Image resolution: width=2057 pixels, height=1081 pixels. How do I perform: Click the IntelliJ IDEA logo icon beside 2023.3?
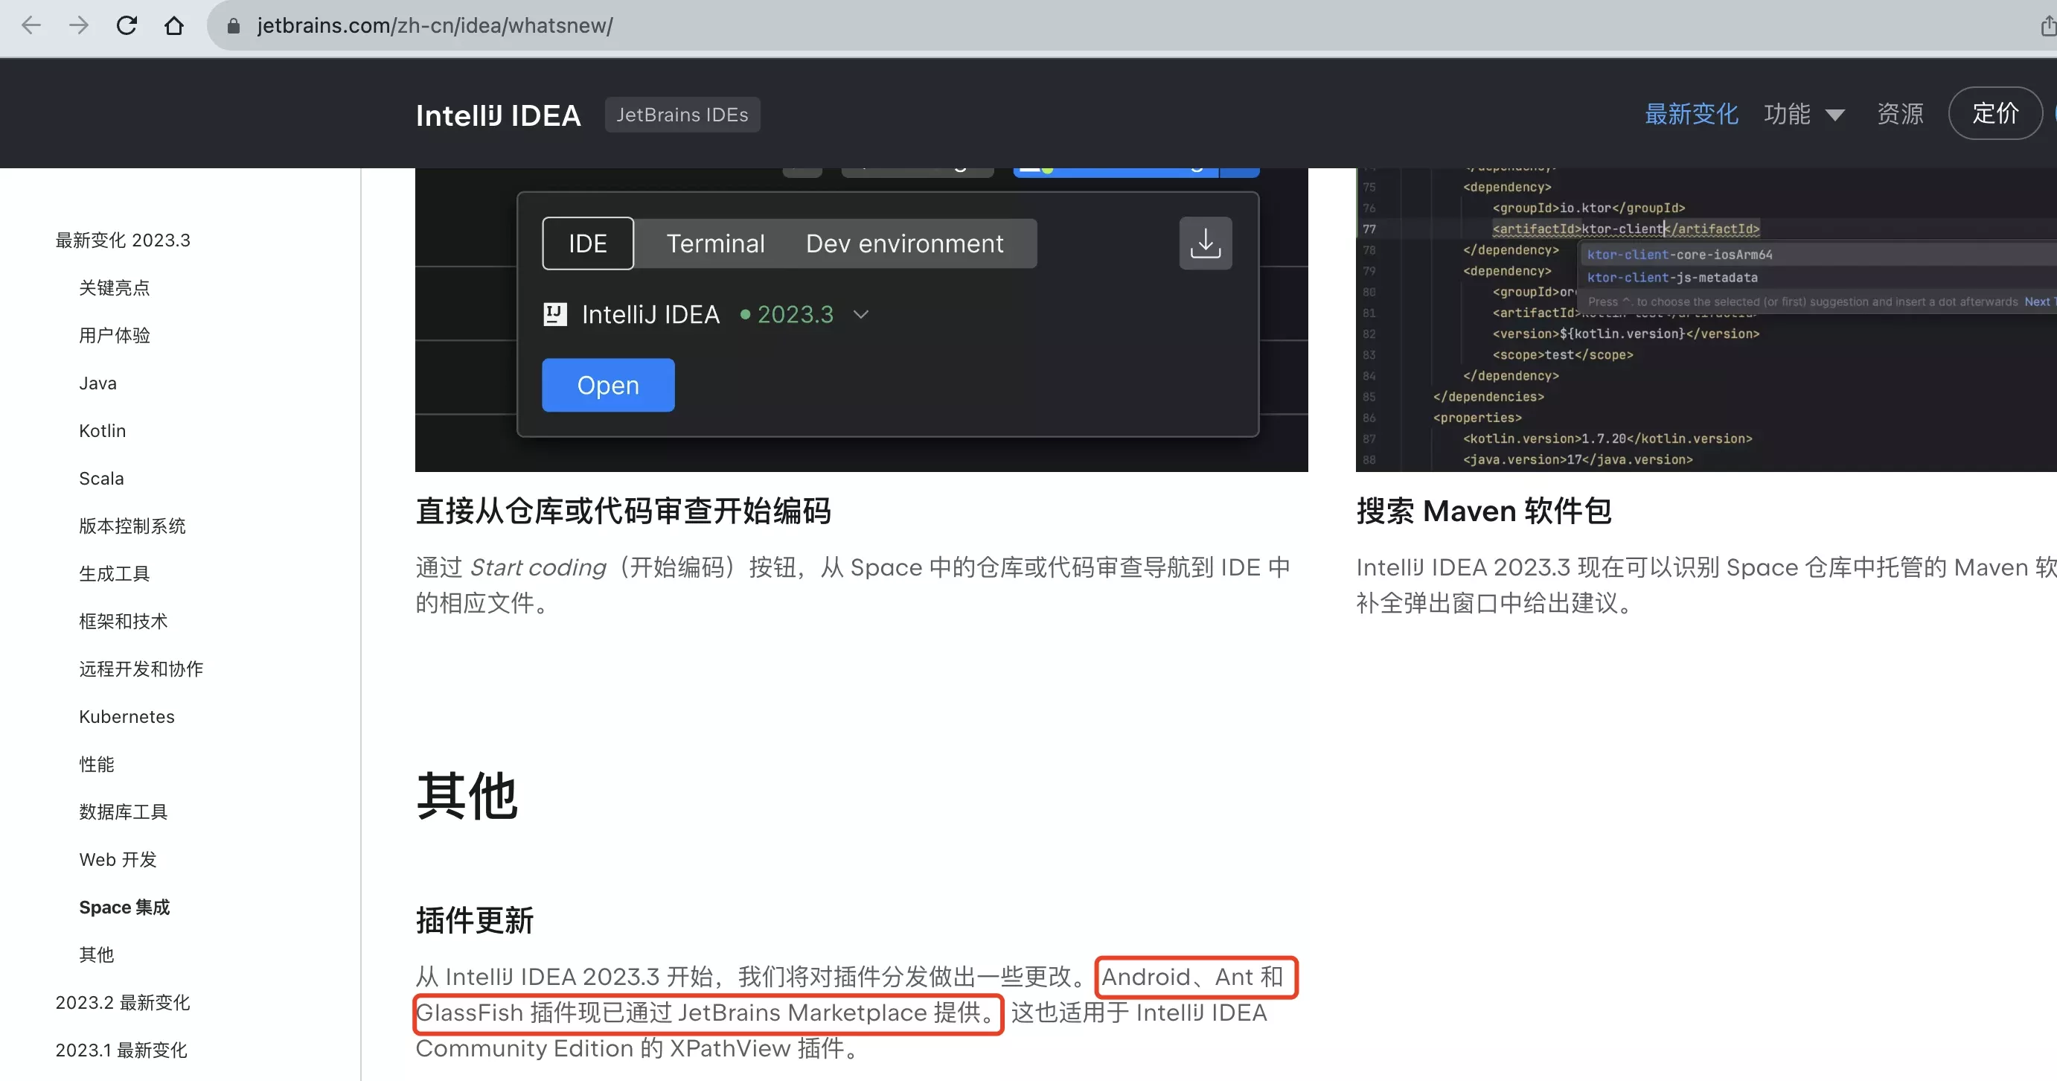pos(555,314)
